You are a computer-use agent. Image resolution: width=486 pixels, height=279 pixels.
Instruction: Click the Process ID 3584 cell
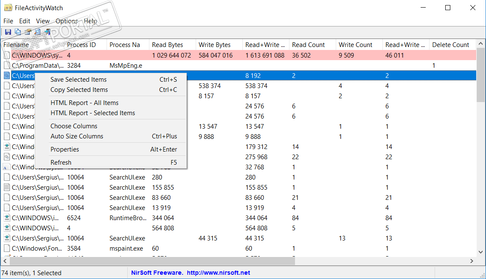[x=74, y=249]
